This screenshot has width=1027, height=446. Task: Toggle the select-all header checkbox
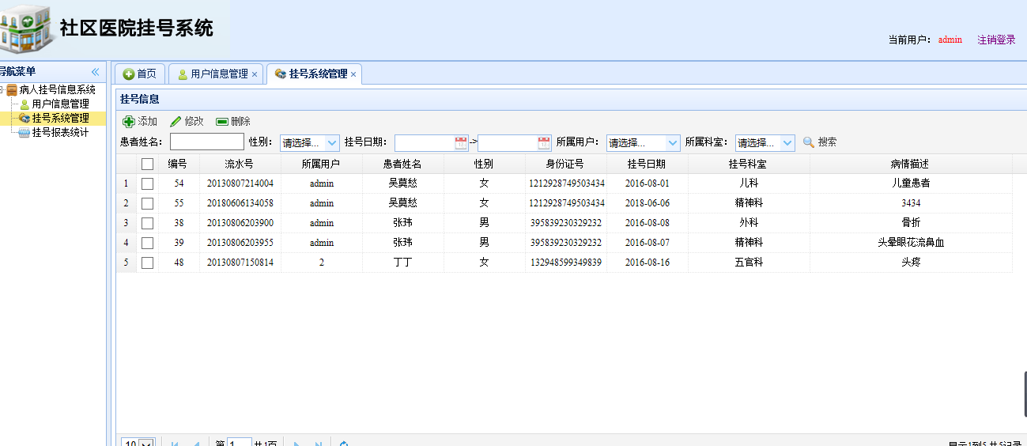point(147,164)
